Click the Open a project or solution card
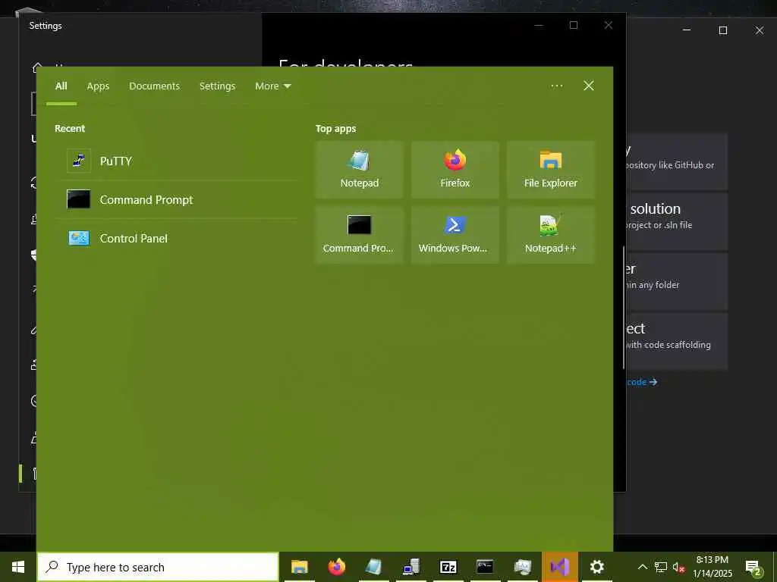Viewport: 777px width, 582px height. (677, 221)
